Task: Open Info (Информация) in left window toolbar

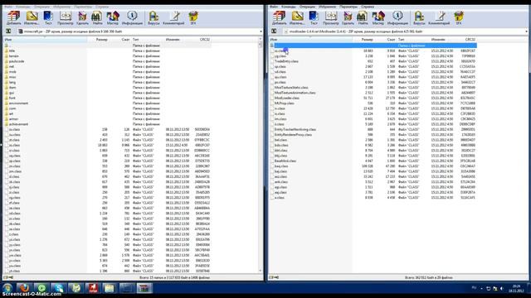Action: (132, 17)
